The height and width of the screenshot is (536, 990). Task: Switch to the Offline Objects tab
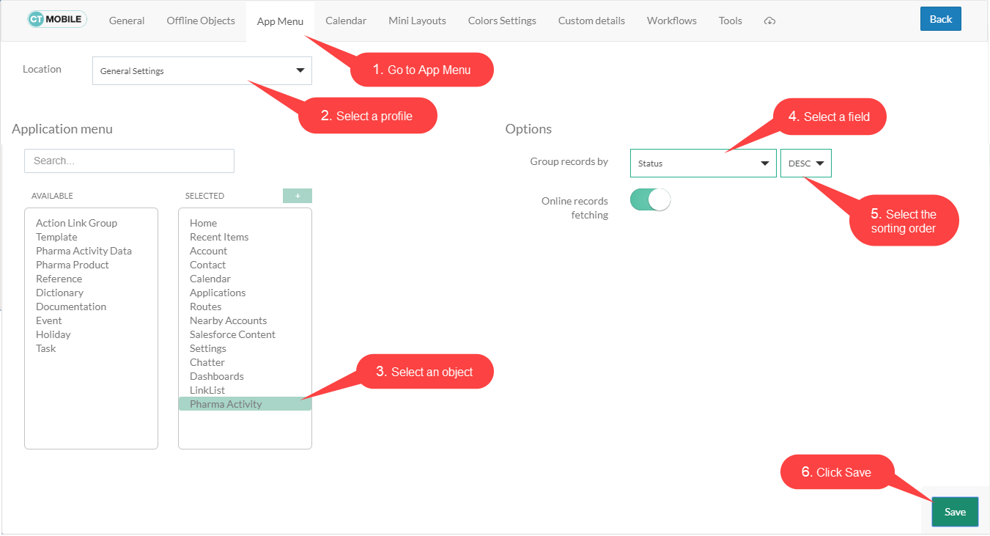[201, 21]
